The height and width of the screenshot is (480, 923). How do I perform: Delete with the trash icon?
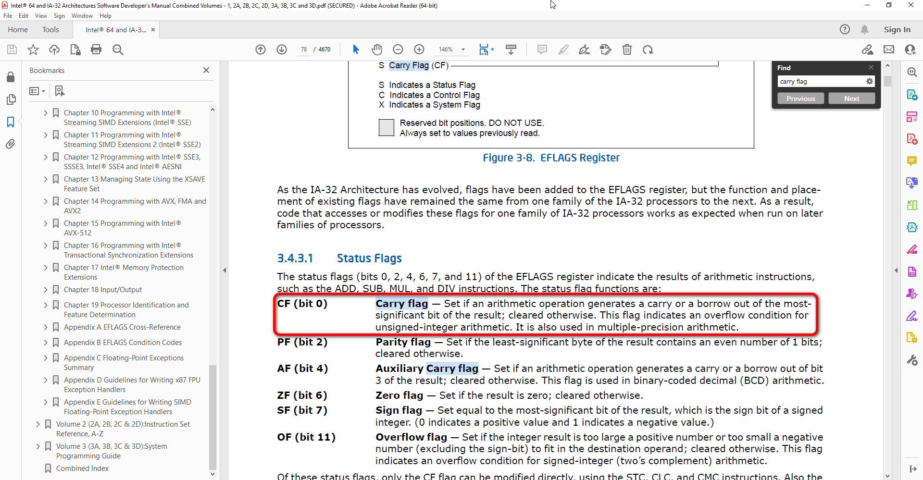[x=627, y=49]
